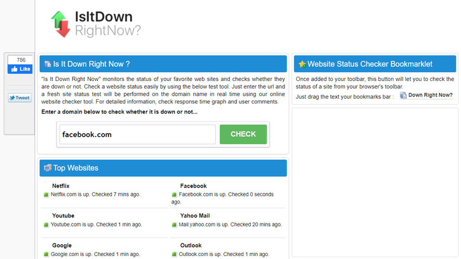This screenshot has width=461, height=259.
Task: Click the IsItDownRightNow logo
Action: point(96,24)
